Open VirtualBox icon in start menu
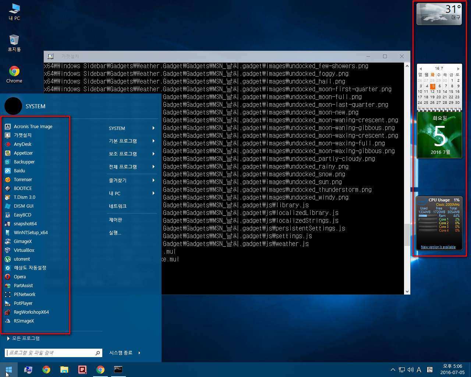 8,250
